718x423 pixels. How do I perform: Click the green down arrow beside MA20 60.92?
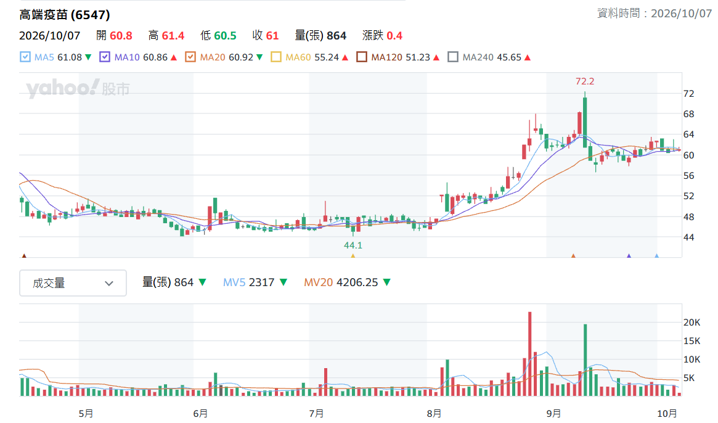(x=259, y=57)
